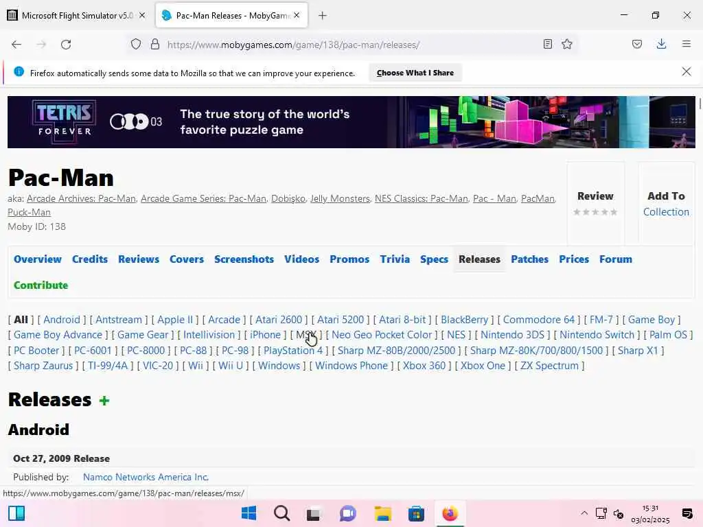Open the green Contribute link
Viewport: 703px width, 527px height.
click(41, 285)
